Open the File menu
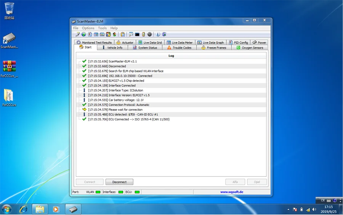 (76, 28)
